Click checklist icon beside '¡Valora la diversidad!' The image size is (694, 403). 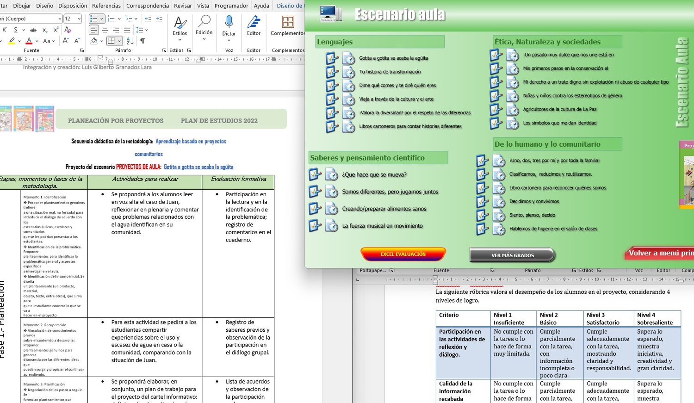coord(332,113)
